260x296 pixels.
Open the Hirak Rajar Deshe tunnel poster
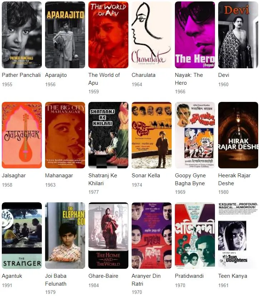coord(238,135)
